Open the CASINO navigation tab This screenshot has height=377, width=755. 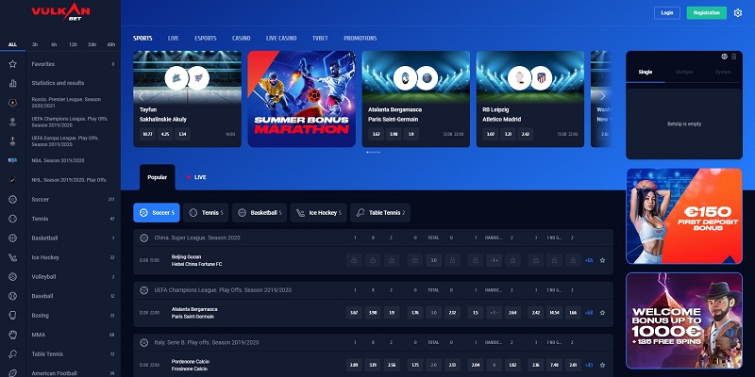coord(242,38)
